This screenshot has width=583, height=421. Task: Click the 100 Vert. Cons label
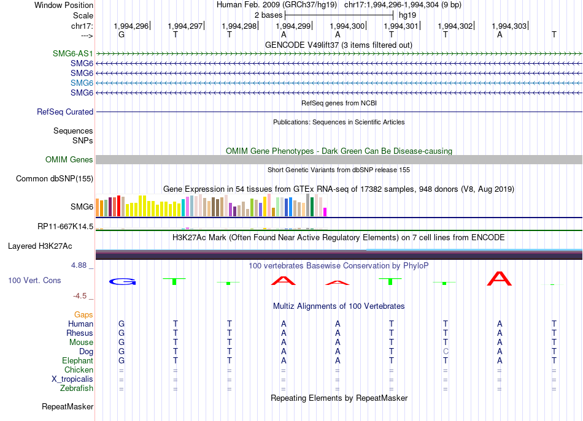click(34, 280)
